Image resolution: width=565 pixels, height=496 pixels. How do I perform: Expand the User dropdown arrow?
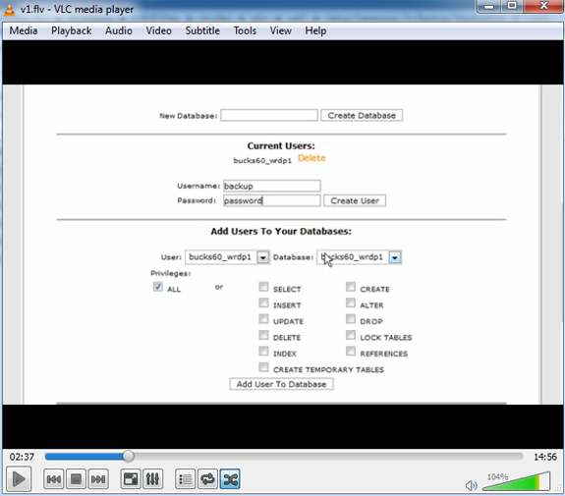263,257
